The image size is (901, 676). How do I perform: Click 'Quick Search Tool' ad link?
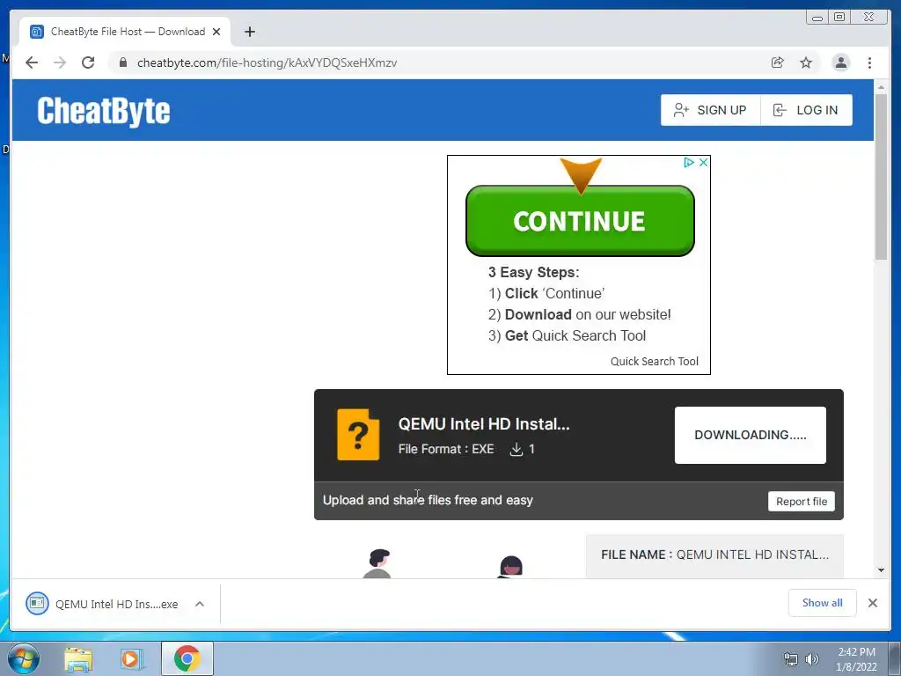tap(654, 361)
